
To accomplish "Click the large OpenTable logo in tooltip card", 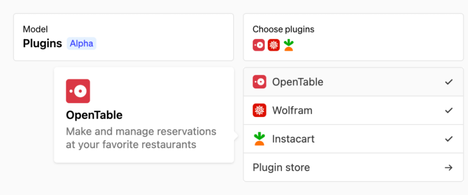I will (78, 91).
